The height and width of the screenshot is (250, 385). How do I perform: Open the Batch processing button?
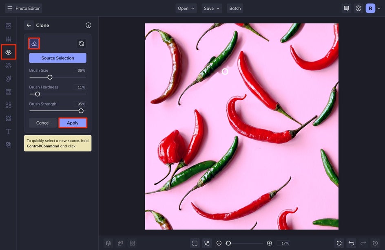235,8
